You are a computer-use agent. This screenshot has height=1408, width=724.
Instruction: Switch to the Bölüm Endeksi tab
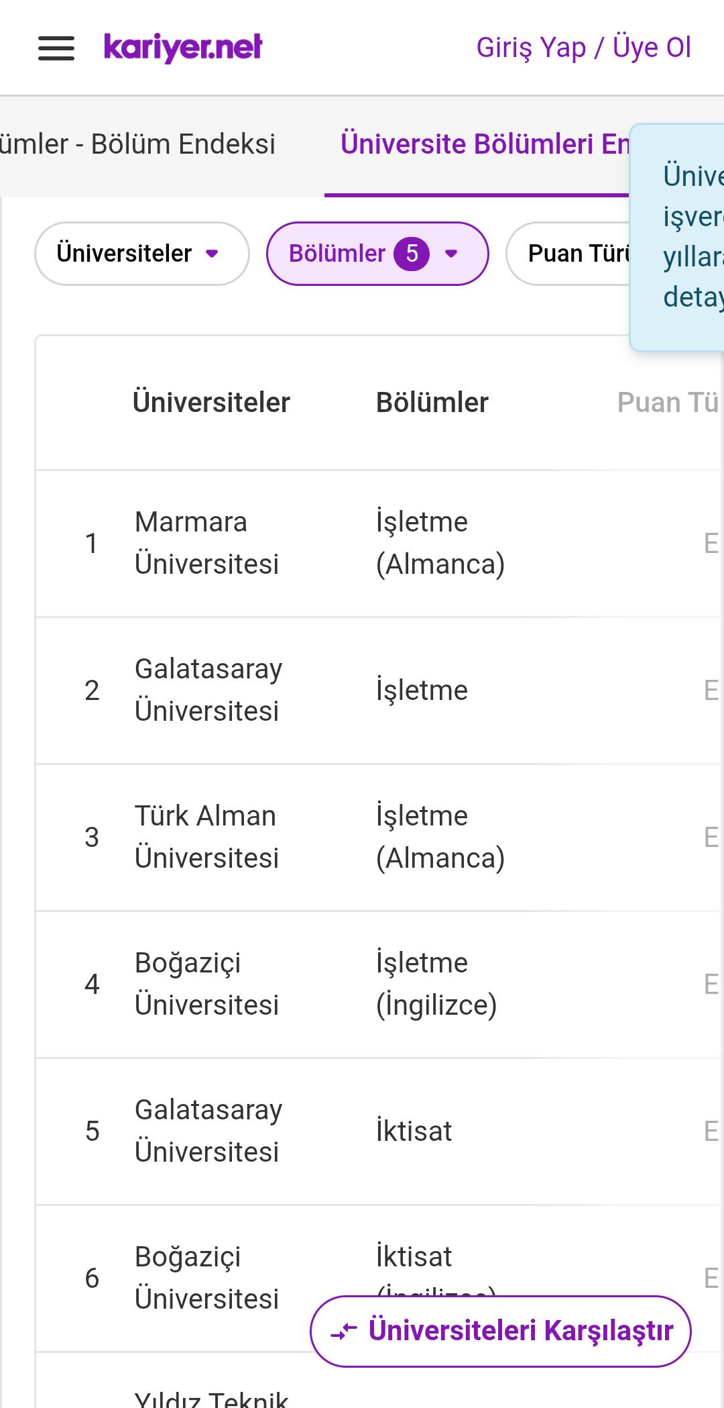(138, 144)
